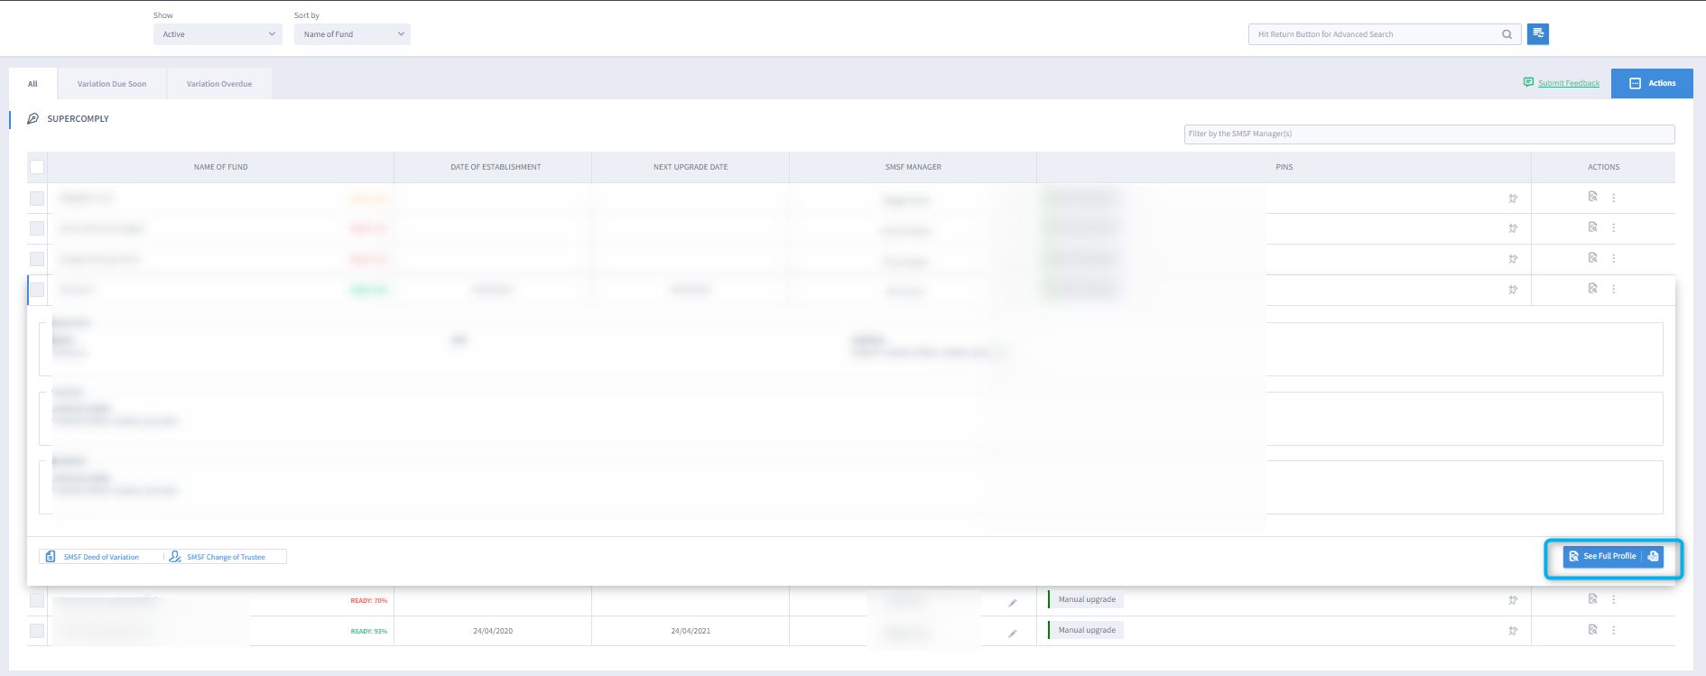Click the magnifier icon in the search box
1706x676 pixels.
point(1507,34)
